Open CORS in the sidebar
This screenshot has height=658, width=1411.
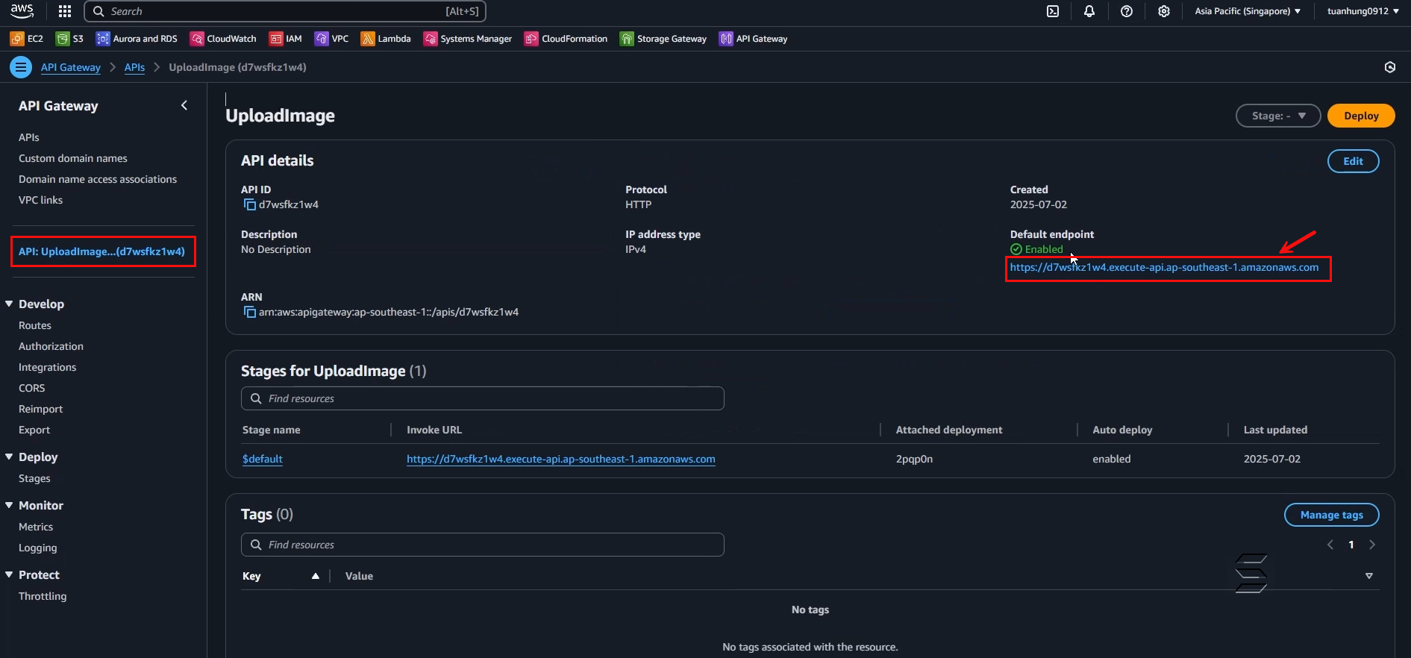tap(32, 388)
